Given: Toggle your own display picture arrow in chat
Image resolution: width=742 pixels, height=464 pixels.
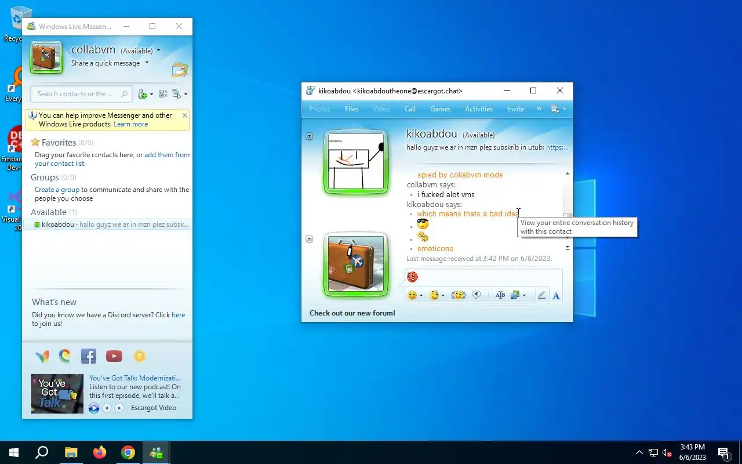Looking at the screenshot, I should (x=309, y=239).
